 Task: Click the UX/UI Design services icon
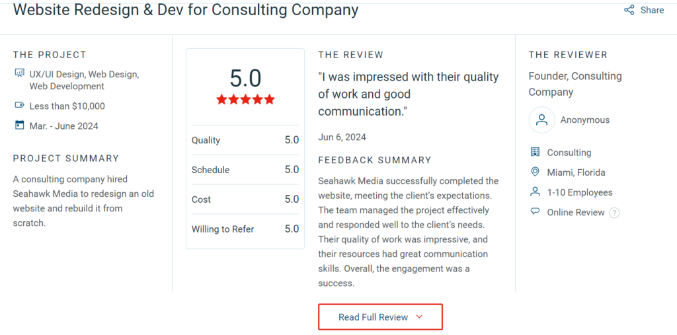click(x=19, y=73)
